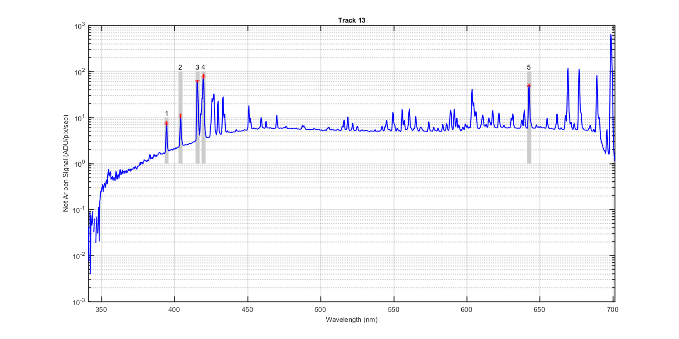Screen dimensions: 679x339
Task: Select the red star marker on peak 3
Action: (x=197, y=81)
